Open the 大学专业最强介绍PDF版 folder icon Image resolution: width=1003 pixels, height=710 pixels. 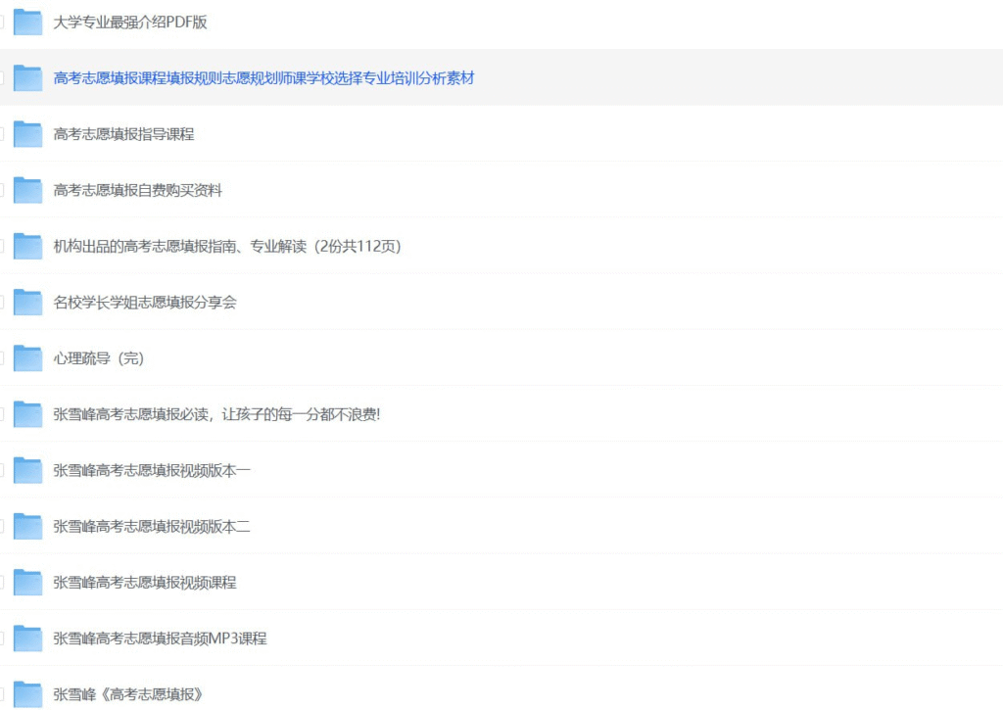[26, 23]
